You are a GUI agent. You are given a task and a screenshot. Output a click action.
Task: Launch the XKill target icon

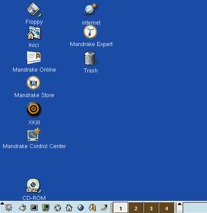[34, 109]
